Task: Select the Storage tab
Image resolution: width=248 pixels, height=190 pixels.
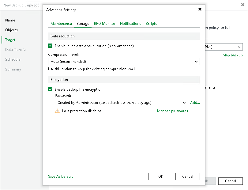Action: [x=83, y=24]
